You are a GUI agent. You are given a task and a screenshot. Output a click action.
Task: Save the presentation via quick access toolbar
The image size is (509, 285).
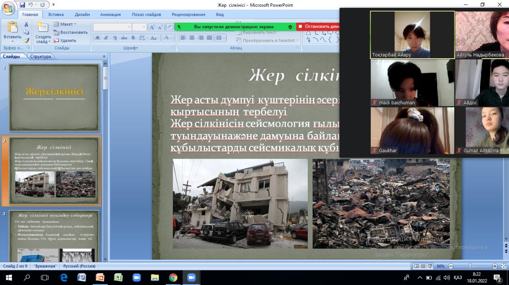[x=22, y=5]
